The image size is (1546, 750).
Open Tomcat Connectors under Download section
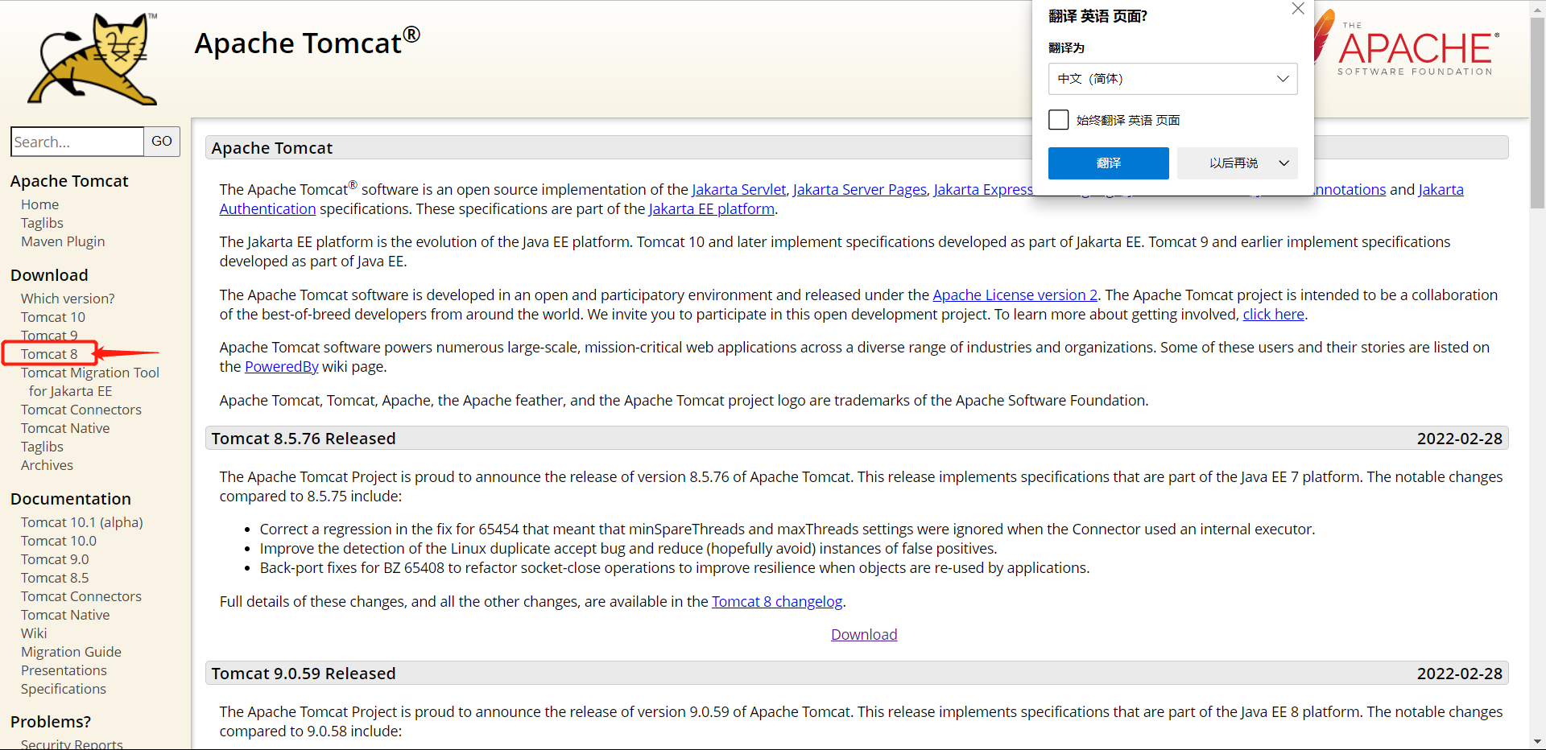81,410
